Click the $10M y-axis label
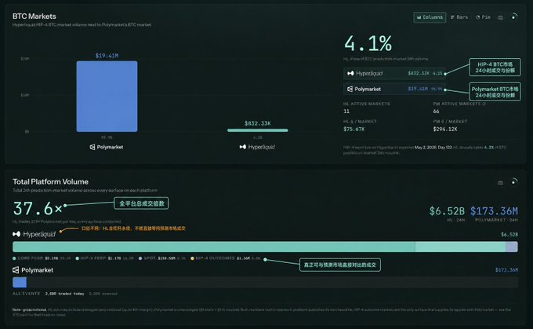The width and height of the screenshot is (533, 329). (x=25, y=95)
